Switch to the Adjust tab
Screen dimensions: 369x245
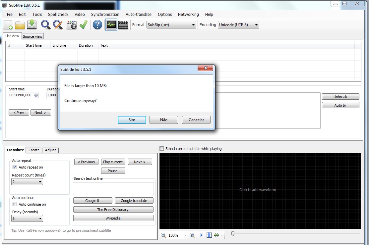(50, 150)
